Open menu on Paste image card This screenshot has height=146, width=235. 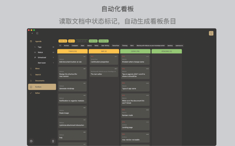[x=84, y=108]
